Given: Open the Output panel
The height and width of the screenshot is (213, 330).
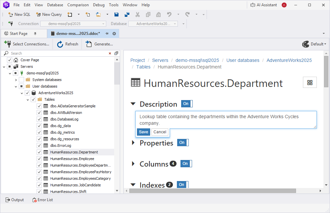Looking at the screenshot, I should click(x=15, y=200).
